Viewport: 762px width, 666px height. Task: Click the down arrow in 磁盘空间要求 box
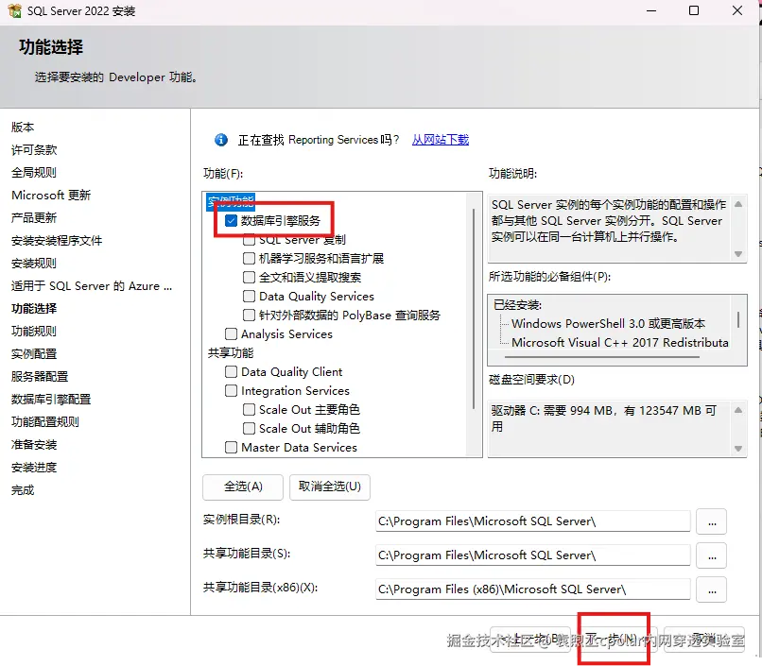738,449
